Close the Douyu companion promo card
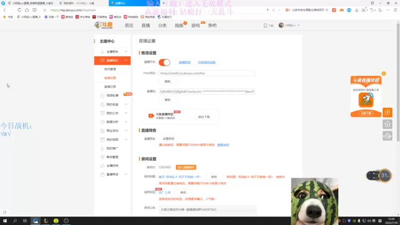Image resolution: width=400 pixels, height=225 pixels. pyautogui.click(x=383, y=73)
